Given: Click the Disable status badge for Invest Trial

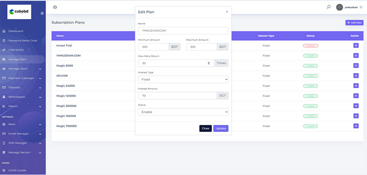Looking at the screenshot, I should 310,46.
